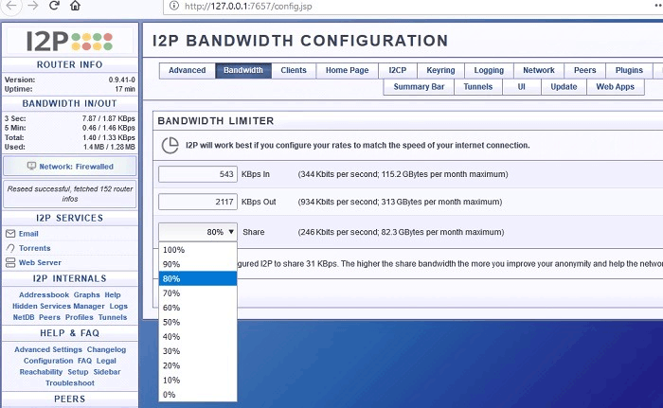The image size is (663, 408).
Task: Click the browser forward arrow
Action: click(x=32, y=6)
